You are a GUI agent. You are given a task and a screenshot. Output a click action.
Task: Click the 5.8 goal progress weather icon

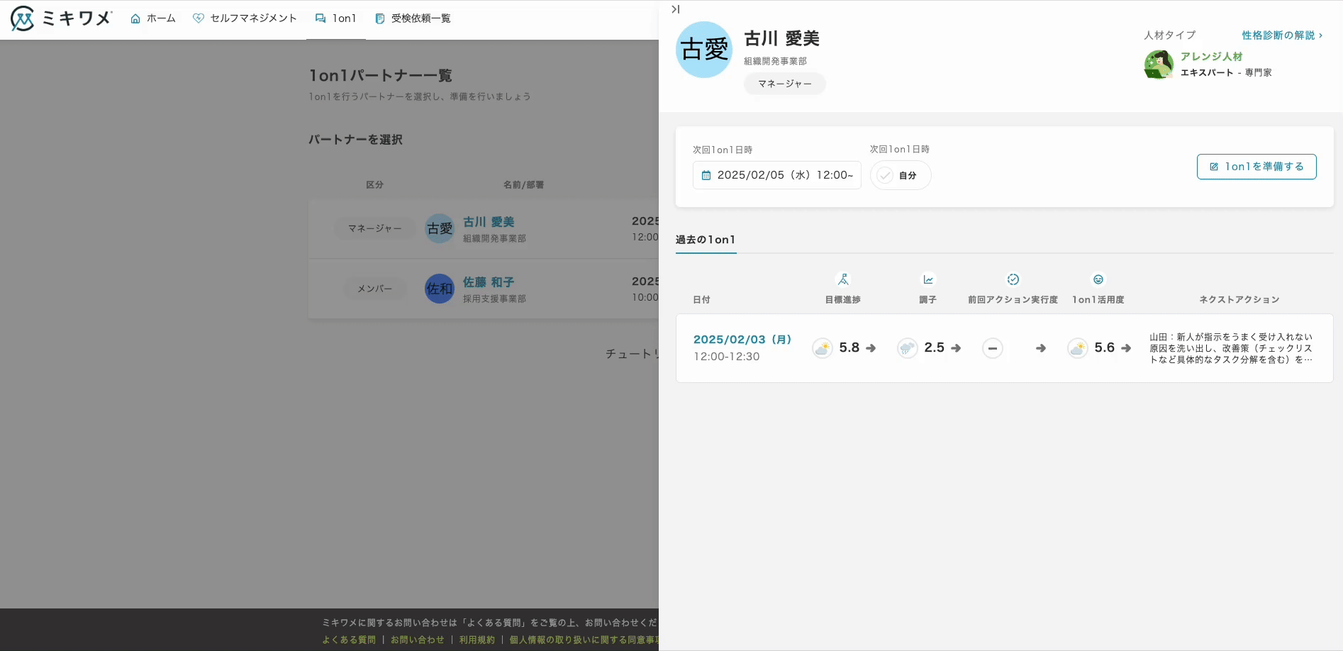pos(822,348)
